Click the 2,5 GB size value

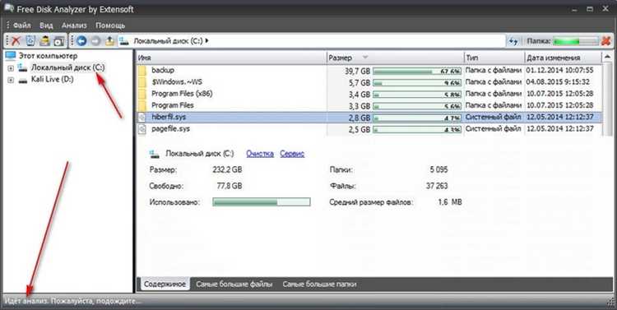click(x=360, y=129)
